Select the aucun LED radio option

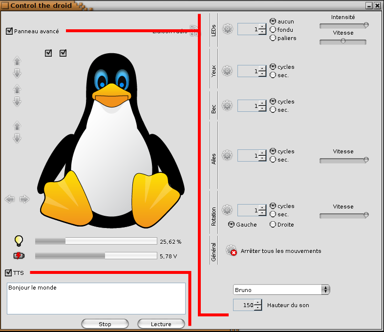click(x=273, y=21)
